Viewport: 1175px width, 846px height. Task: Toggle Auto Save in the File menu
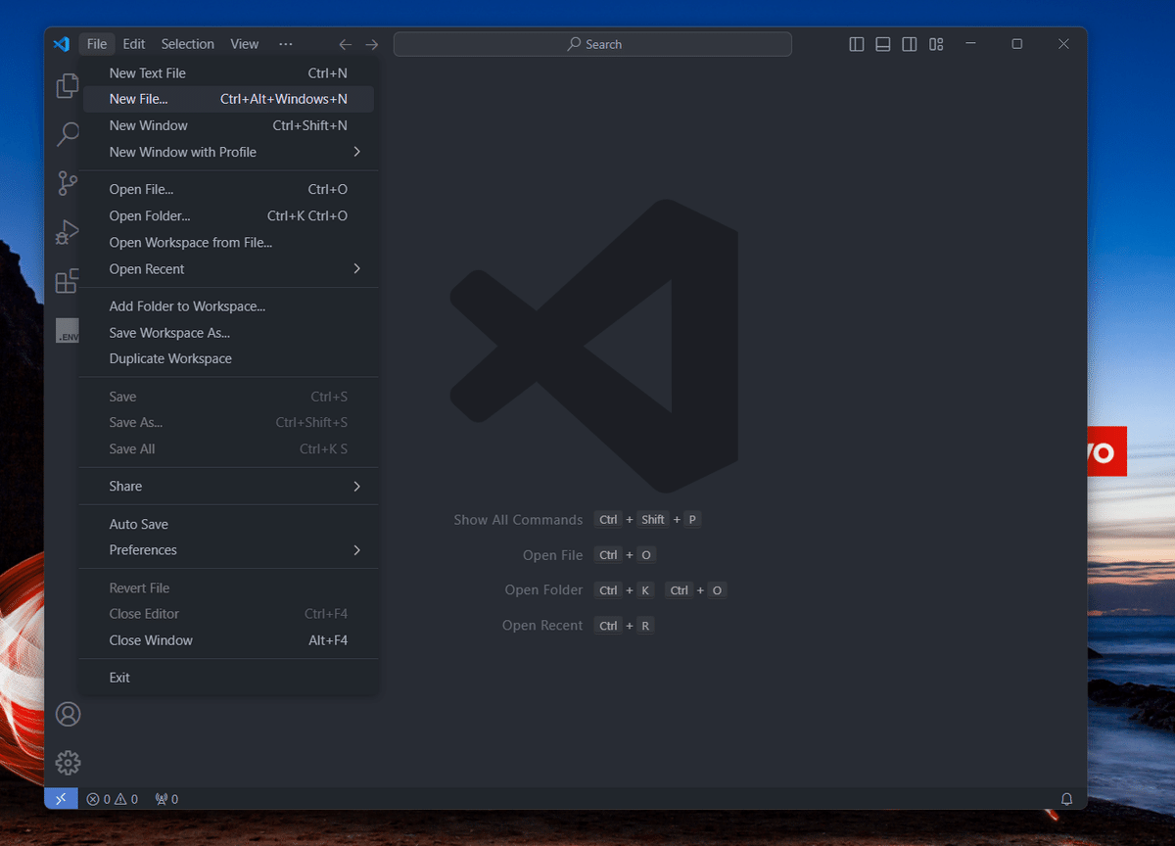pos(228,524)
